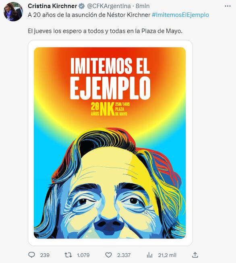Click the 2.337 likes count
The image size is (236, 263).
click(x=124, y=255)
